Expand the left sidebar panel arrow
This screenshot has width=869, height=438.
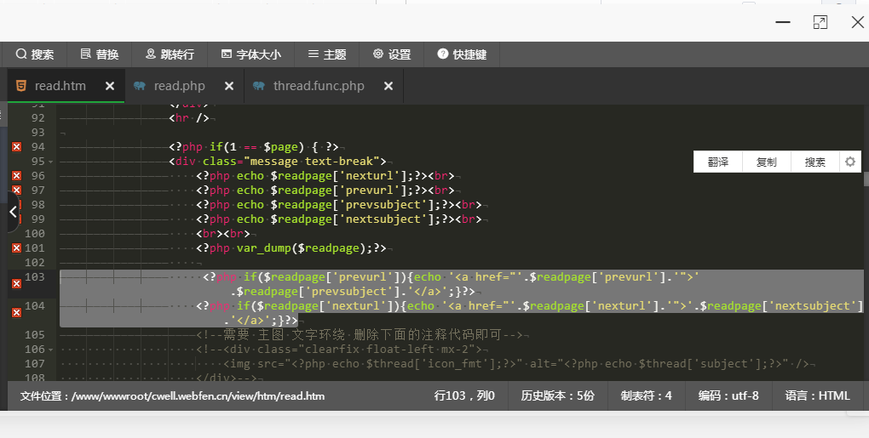tap(12, 212)
